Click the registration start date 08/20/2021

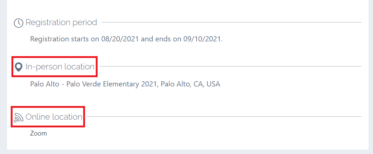(x=120, y=39)
